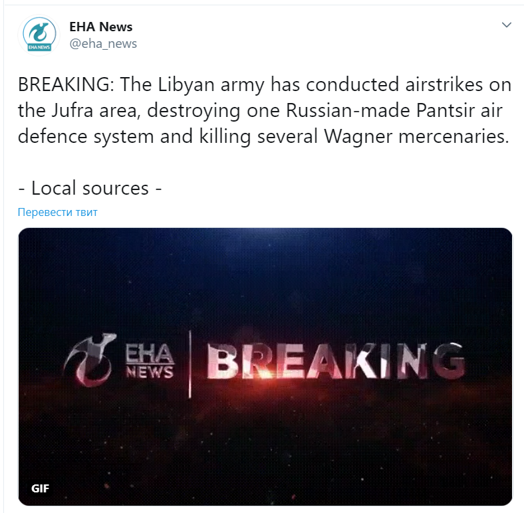Click the GIF badge on the media
This screenshot has width=524, height=513.
(x=40, y=488)
